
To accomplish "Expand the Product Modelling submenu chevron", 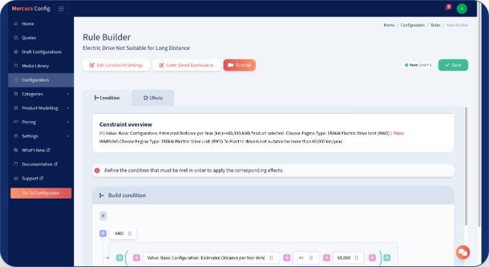I will (68, 108).
